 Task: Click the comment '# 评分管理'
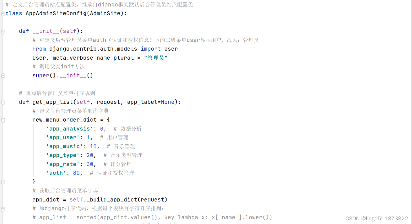pos(118,164)
